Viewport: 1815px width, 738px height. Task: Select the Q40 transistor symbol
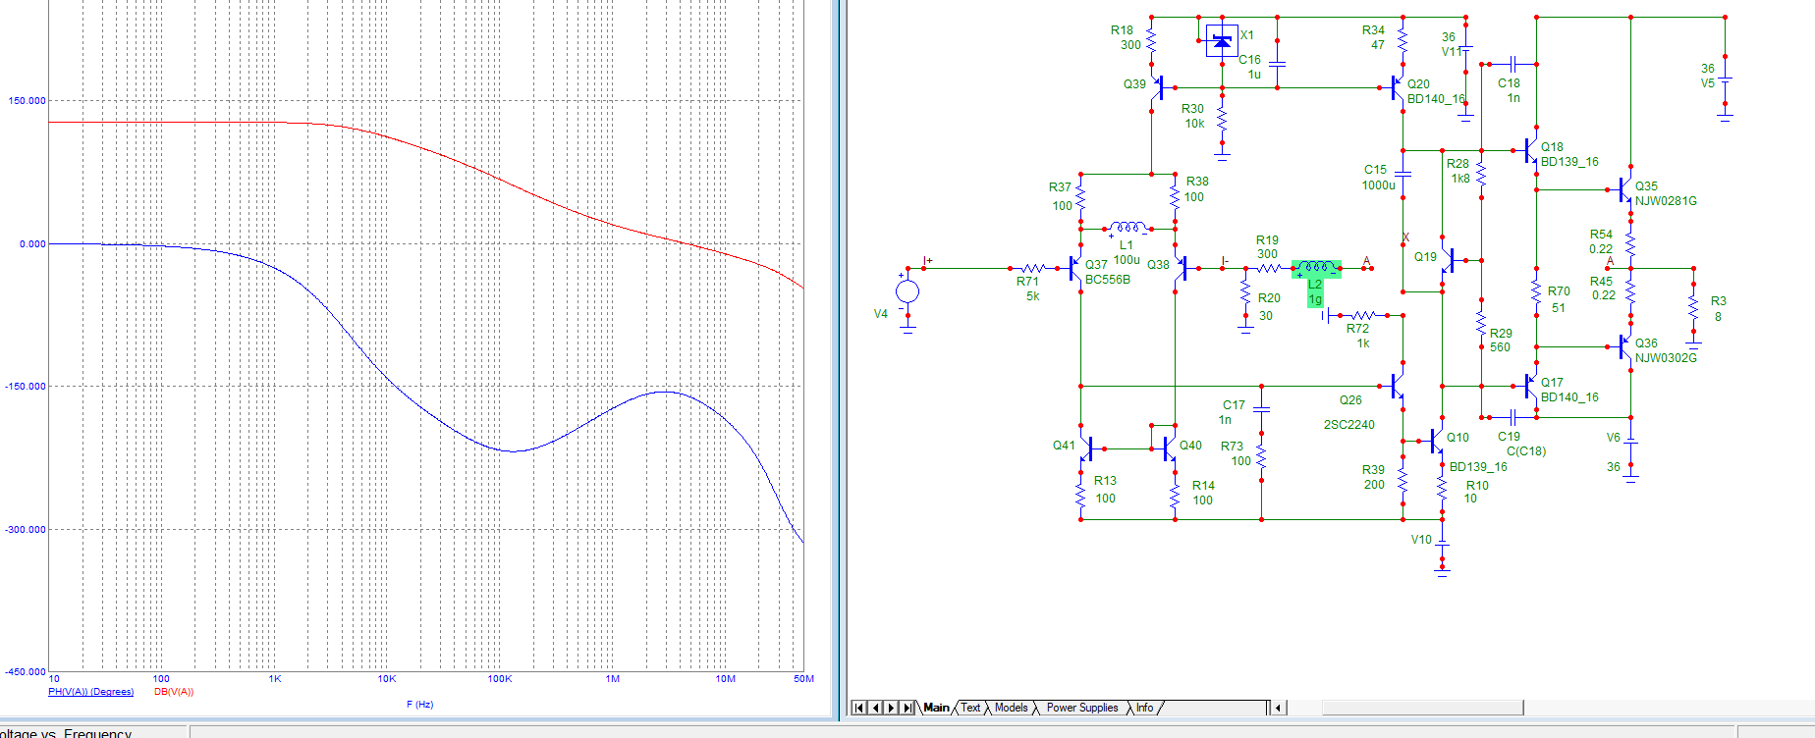click(1169, 448)
